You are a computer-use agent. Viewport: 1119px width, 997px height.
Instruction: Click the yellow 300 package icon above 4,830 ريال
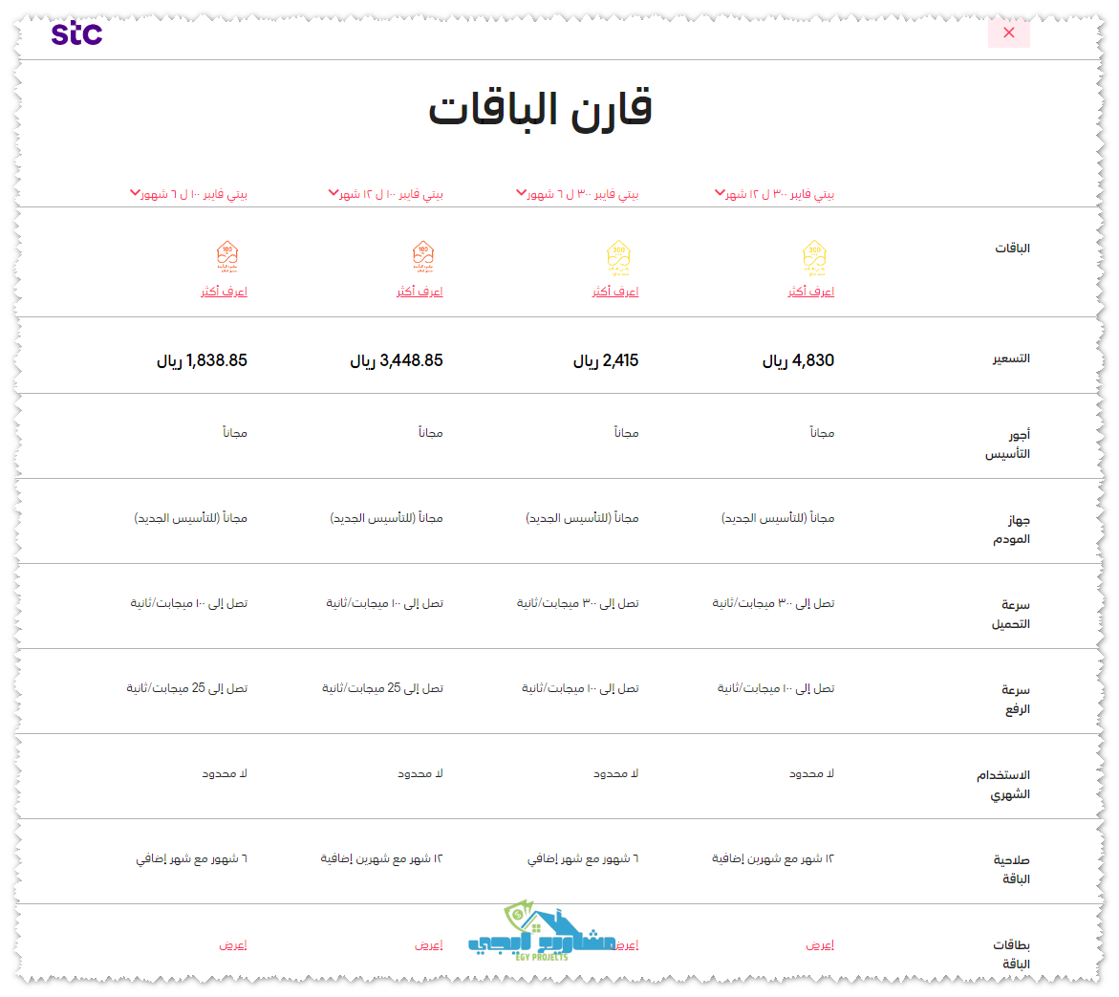tap(814, 258)
